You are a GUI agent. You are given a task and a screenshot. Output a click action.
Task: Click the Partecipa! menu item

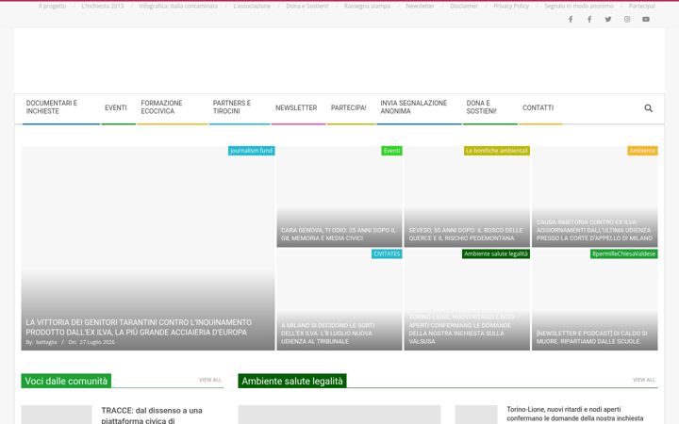351,107
